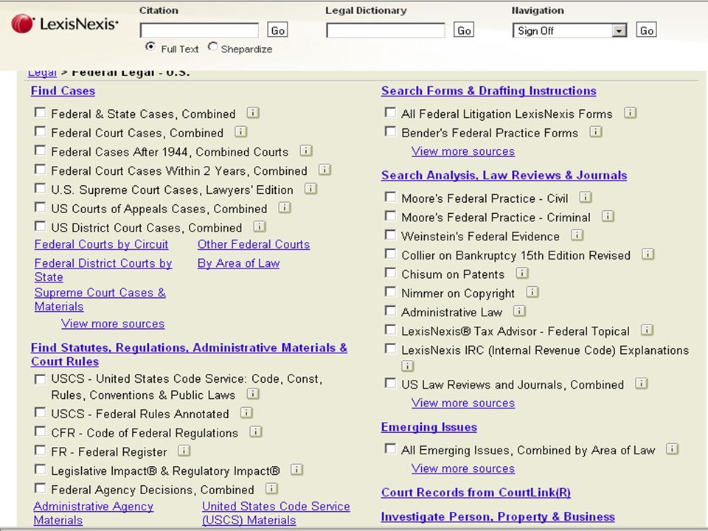The width and height of the screenshot is (708, 531).
Task: Open info for All Federal Litigation LexisNexis Forms
Action: pos(631,112)
